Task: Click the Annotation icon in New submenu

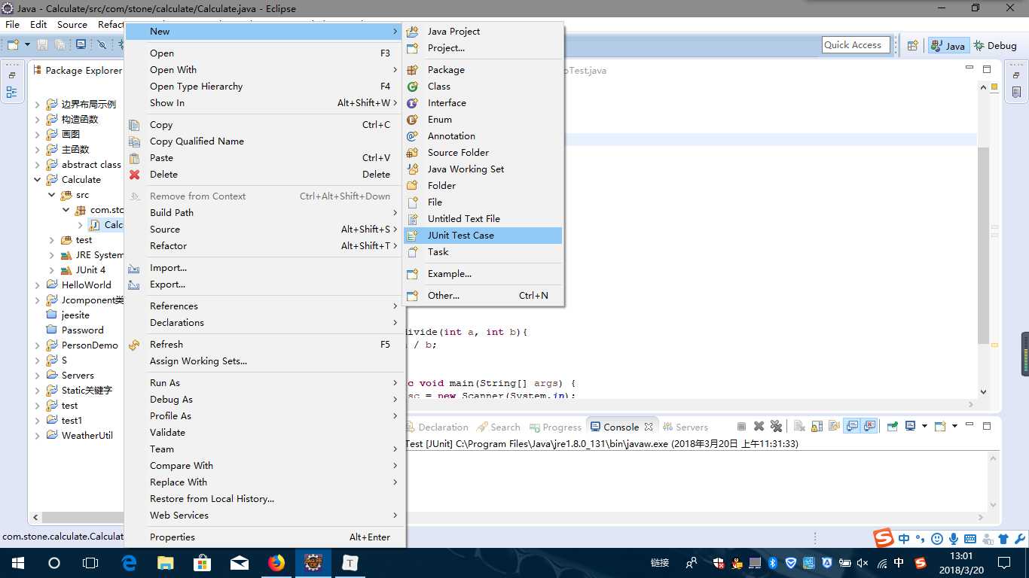Action: pyautogui.click(x=412, y=136)
